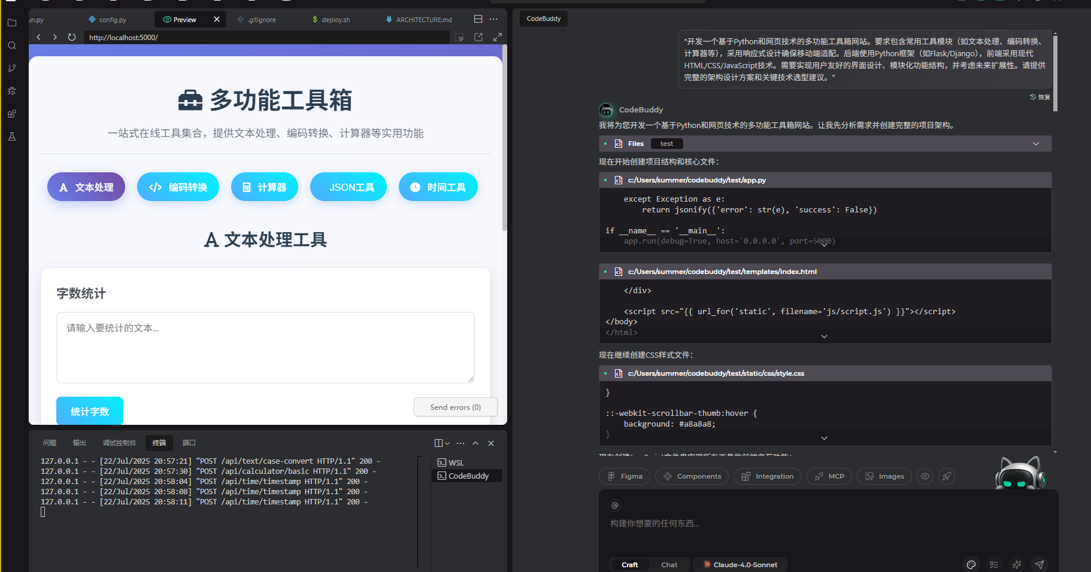This screenshot has width=1091, height=572.
Task: Click the Figma attachment chip
Action: pyautogui.click(x=625, y=476)
